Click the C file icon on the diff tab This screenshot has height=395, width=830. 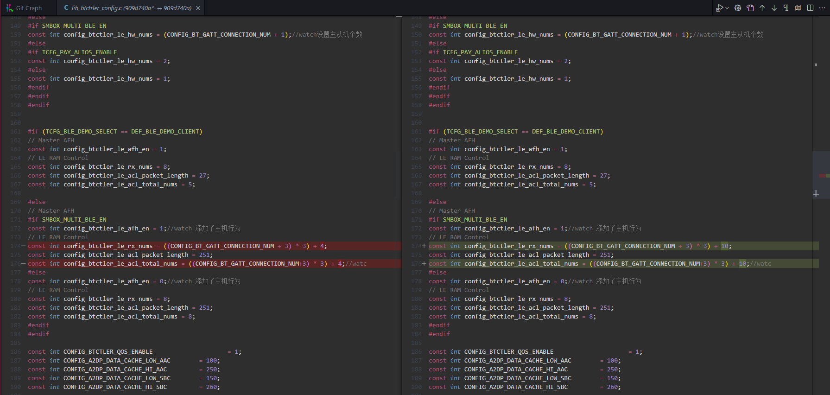pyautogui.click(x=66, y=8)
